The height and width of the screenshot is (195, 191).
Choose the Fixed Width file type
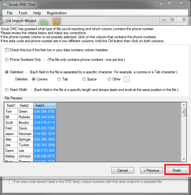point(7,90)
